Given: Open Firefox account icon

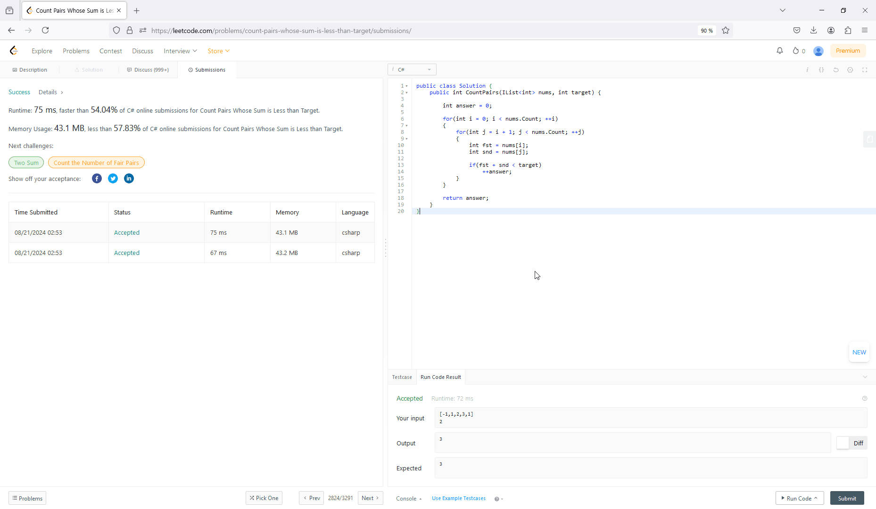Looking at the screenshot, I should pos(831,30).
